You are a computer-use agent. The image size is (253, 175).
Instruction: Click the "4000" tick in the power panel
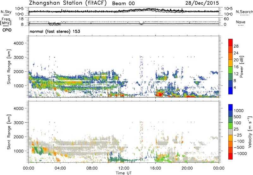[18, 43]
